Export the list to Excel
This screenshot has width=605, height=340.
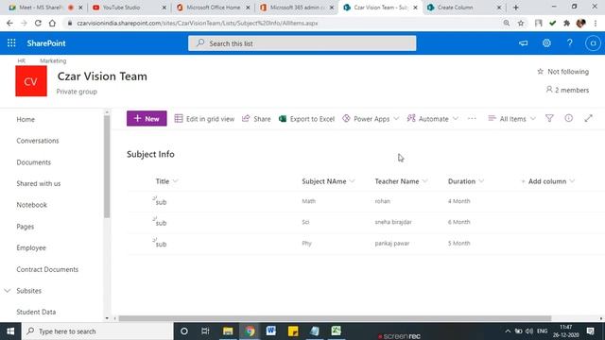click(306, 119)
